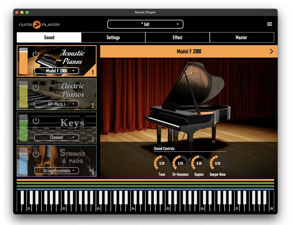Play the C3 key on keyboard

tap(98, 207)
